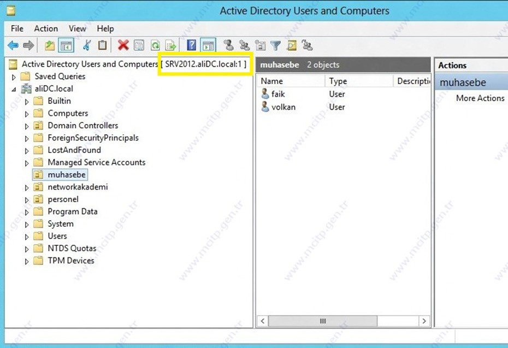Select NTDS Quotas in tree
This screenshot has height=348, width=508.
72,248
